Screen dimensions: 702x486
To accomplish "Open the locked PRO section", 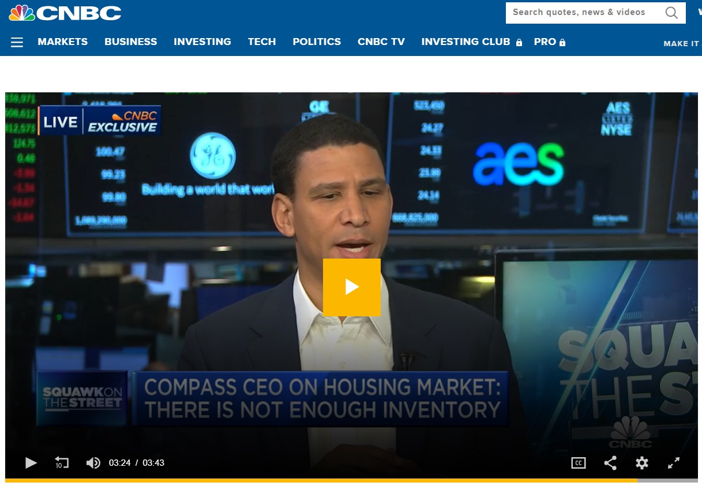I will pyautogui.click(x=550, y=42).
